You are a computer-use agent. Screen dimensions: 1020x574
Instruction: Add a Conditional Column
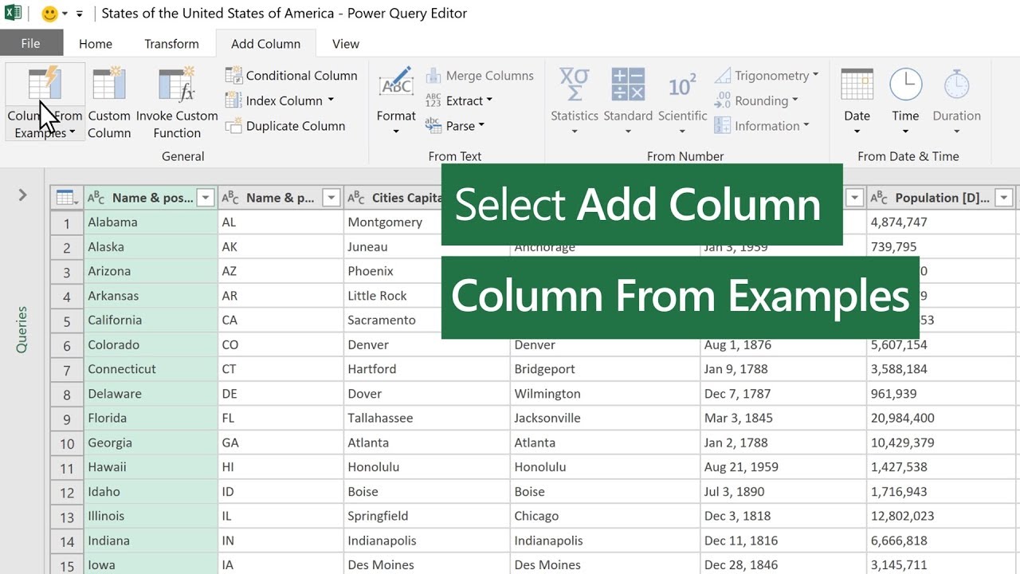pos(291,75)
